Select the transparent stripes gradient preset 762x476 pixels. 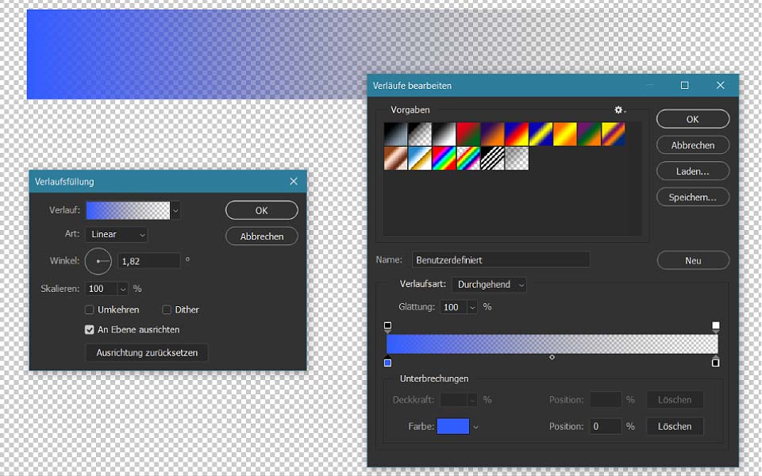pyautogui.click(x=493, y=159)
